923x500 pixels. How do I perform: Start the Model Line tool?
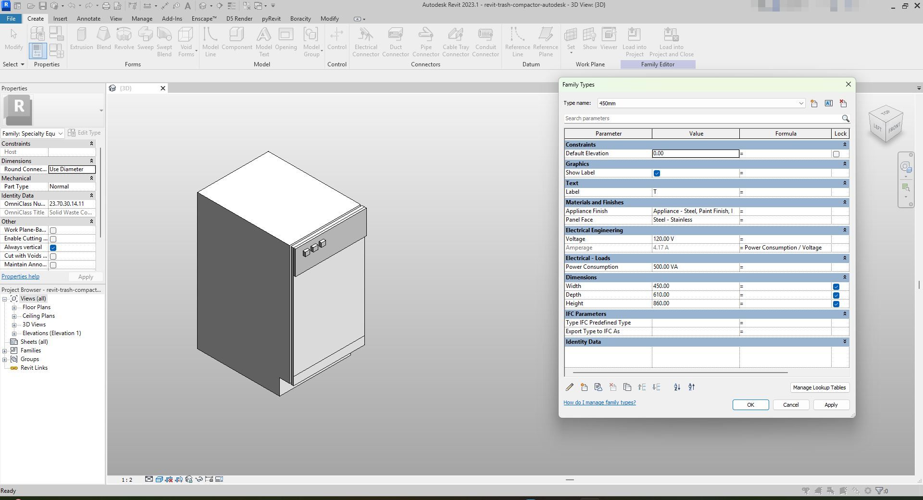pos(210,42)
